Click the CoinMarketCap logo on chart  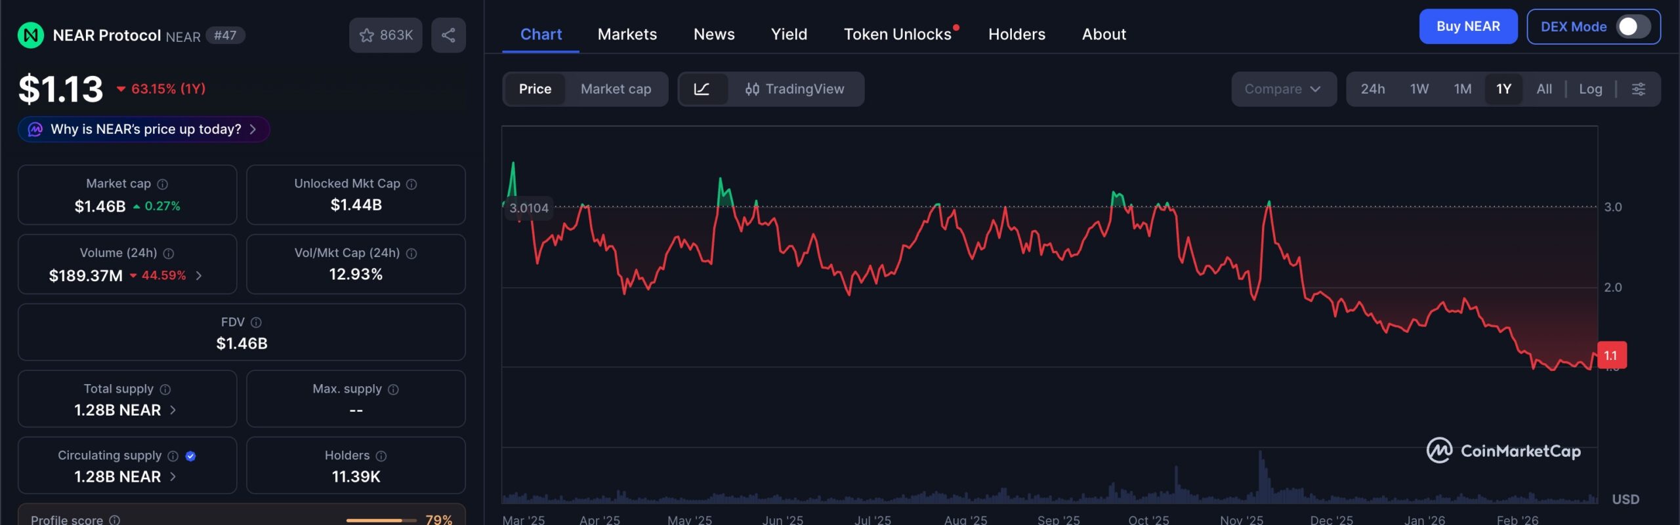[x=1503, y=451]
